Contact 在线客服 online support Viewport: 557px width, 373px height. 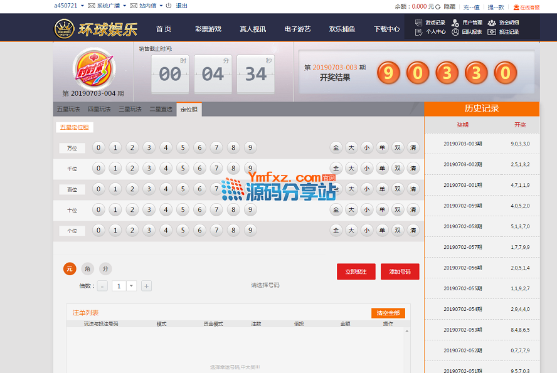click(526, 7)
